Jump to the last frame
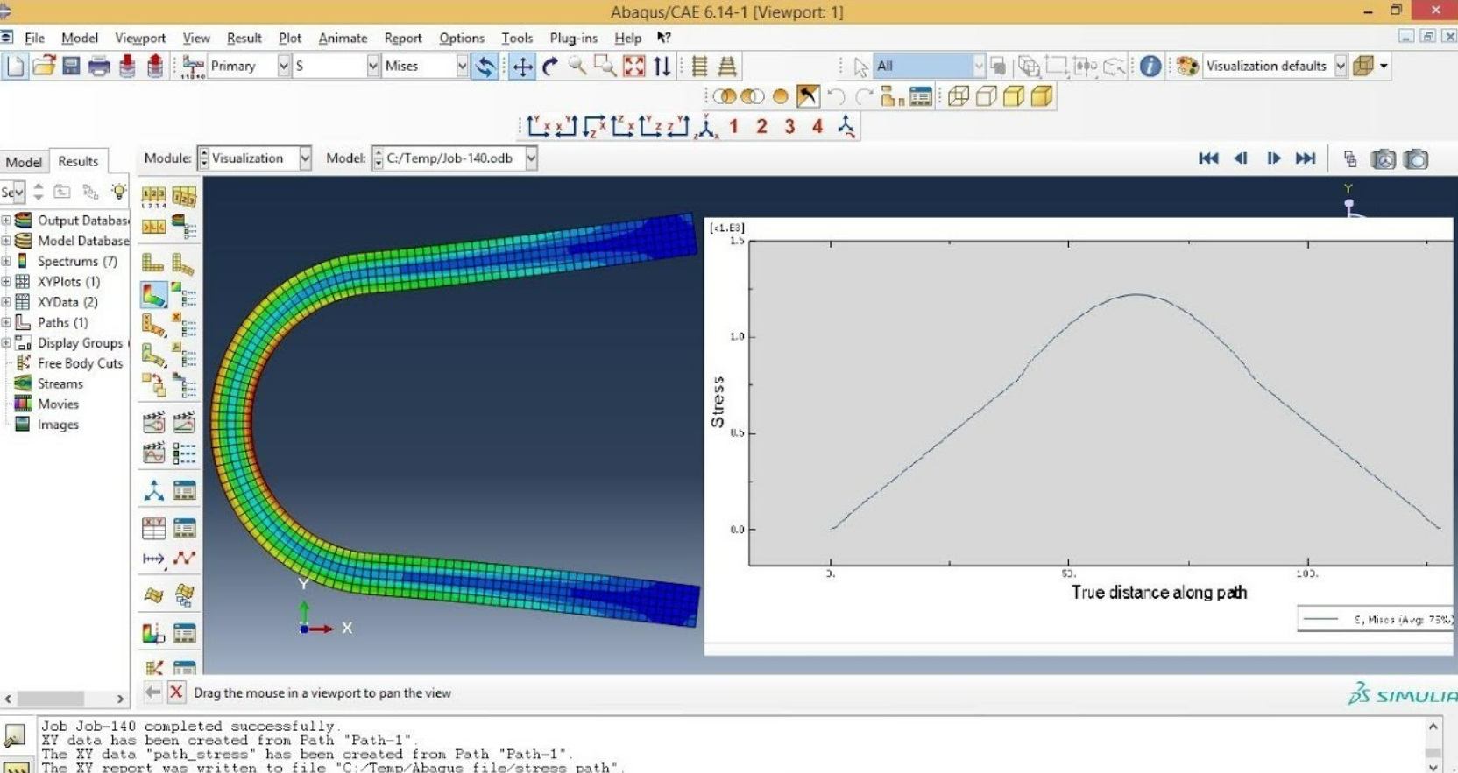1458x773 pixels. click(1306, 158)
